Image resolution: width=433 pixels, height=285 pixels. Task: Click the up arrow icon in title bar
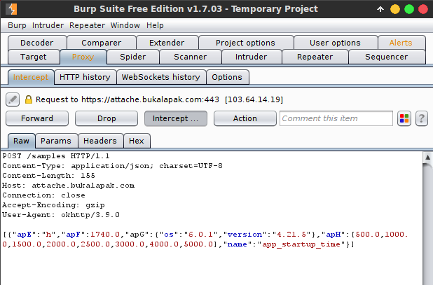pyautogui.click(x=380, y=9)
